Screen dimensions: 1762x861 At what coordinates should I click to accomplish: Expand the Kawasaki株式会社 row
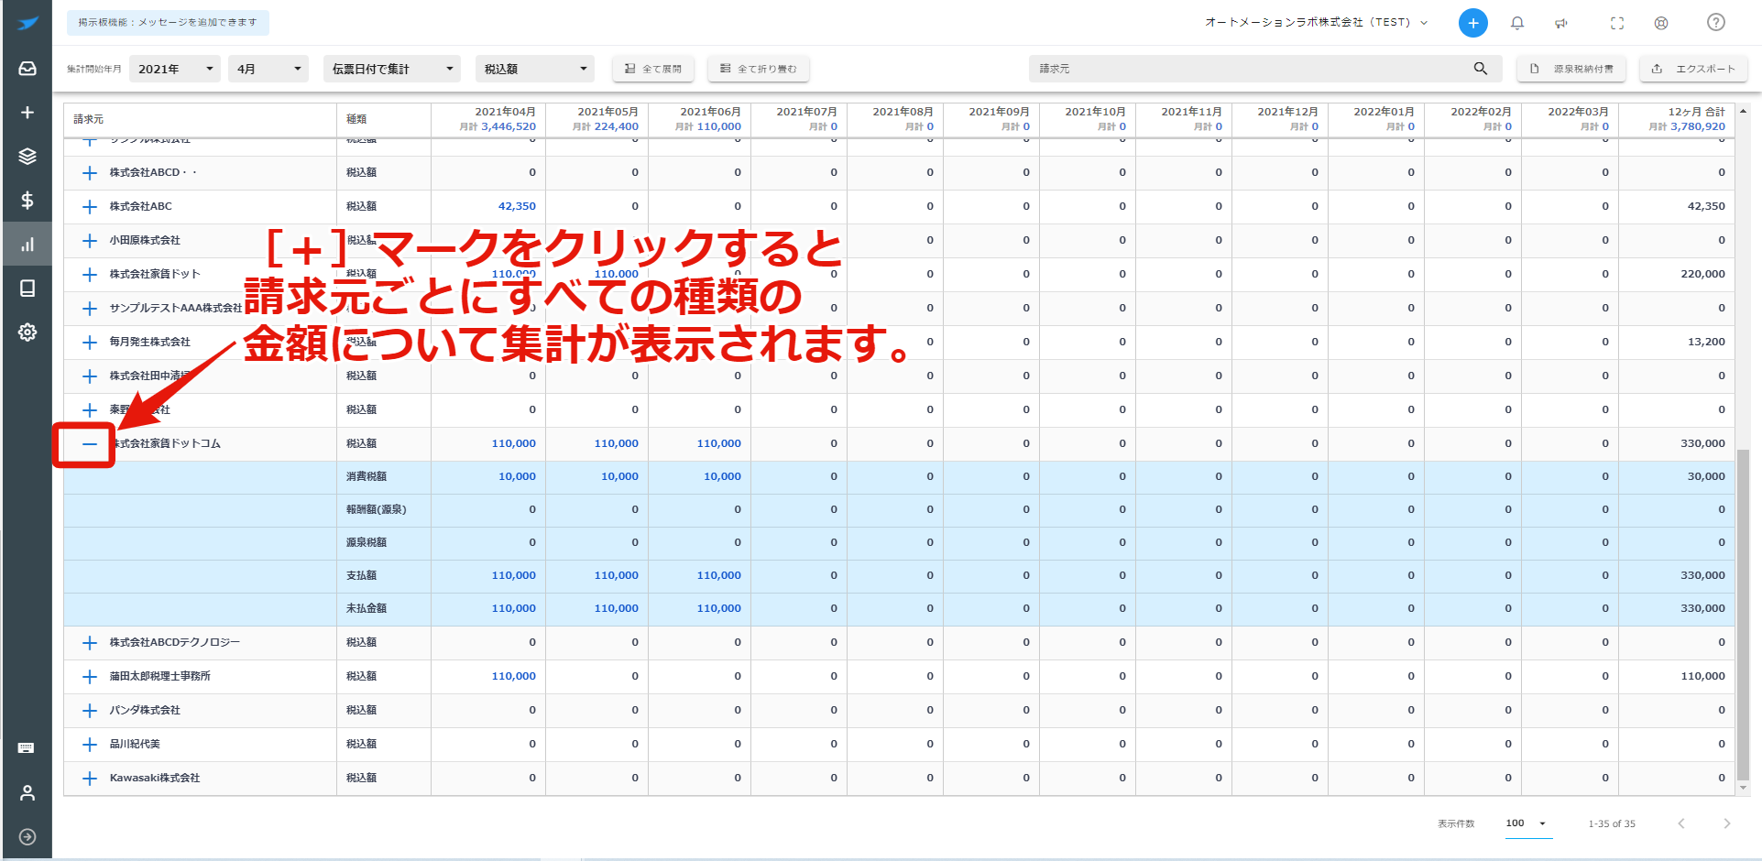(x=90, y=779)
